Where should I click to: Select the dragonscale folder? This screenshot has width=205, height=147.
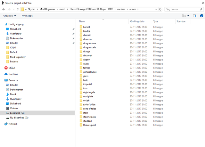coord(89,47)
